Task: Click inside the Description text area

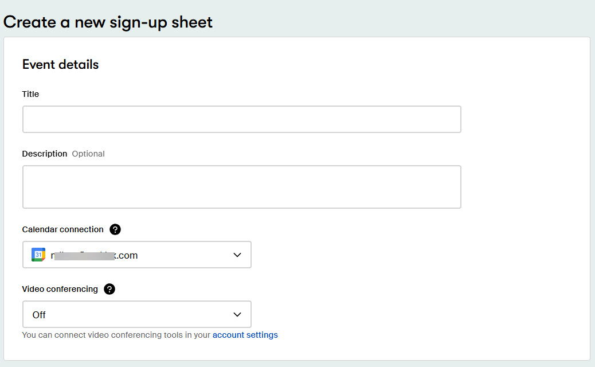Action: (x=241, y=186)
